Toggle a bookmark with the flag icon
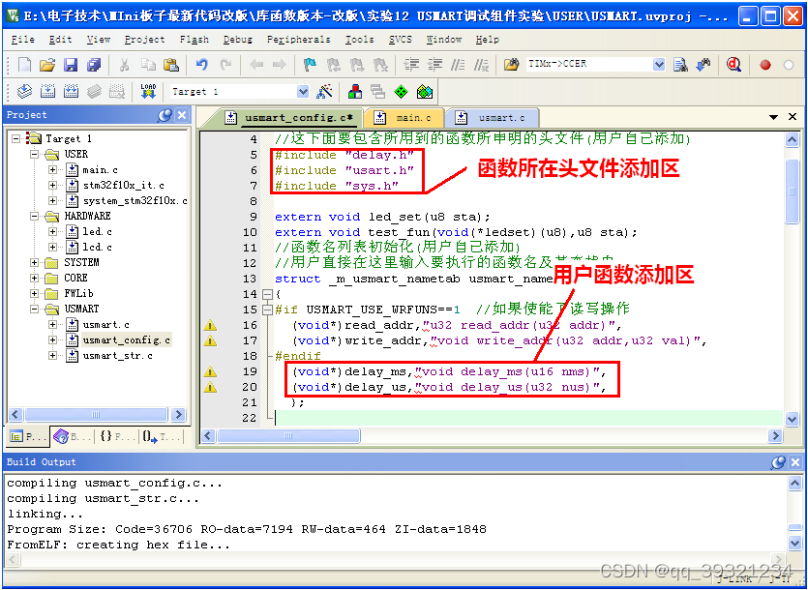 pyautogui.click(x=310, y=65)
